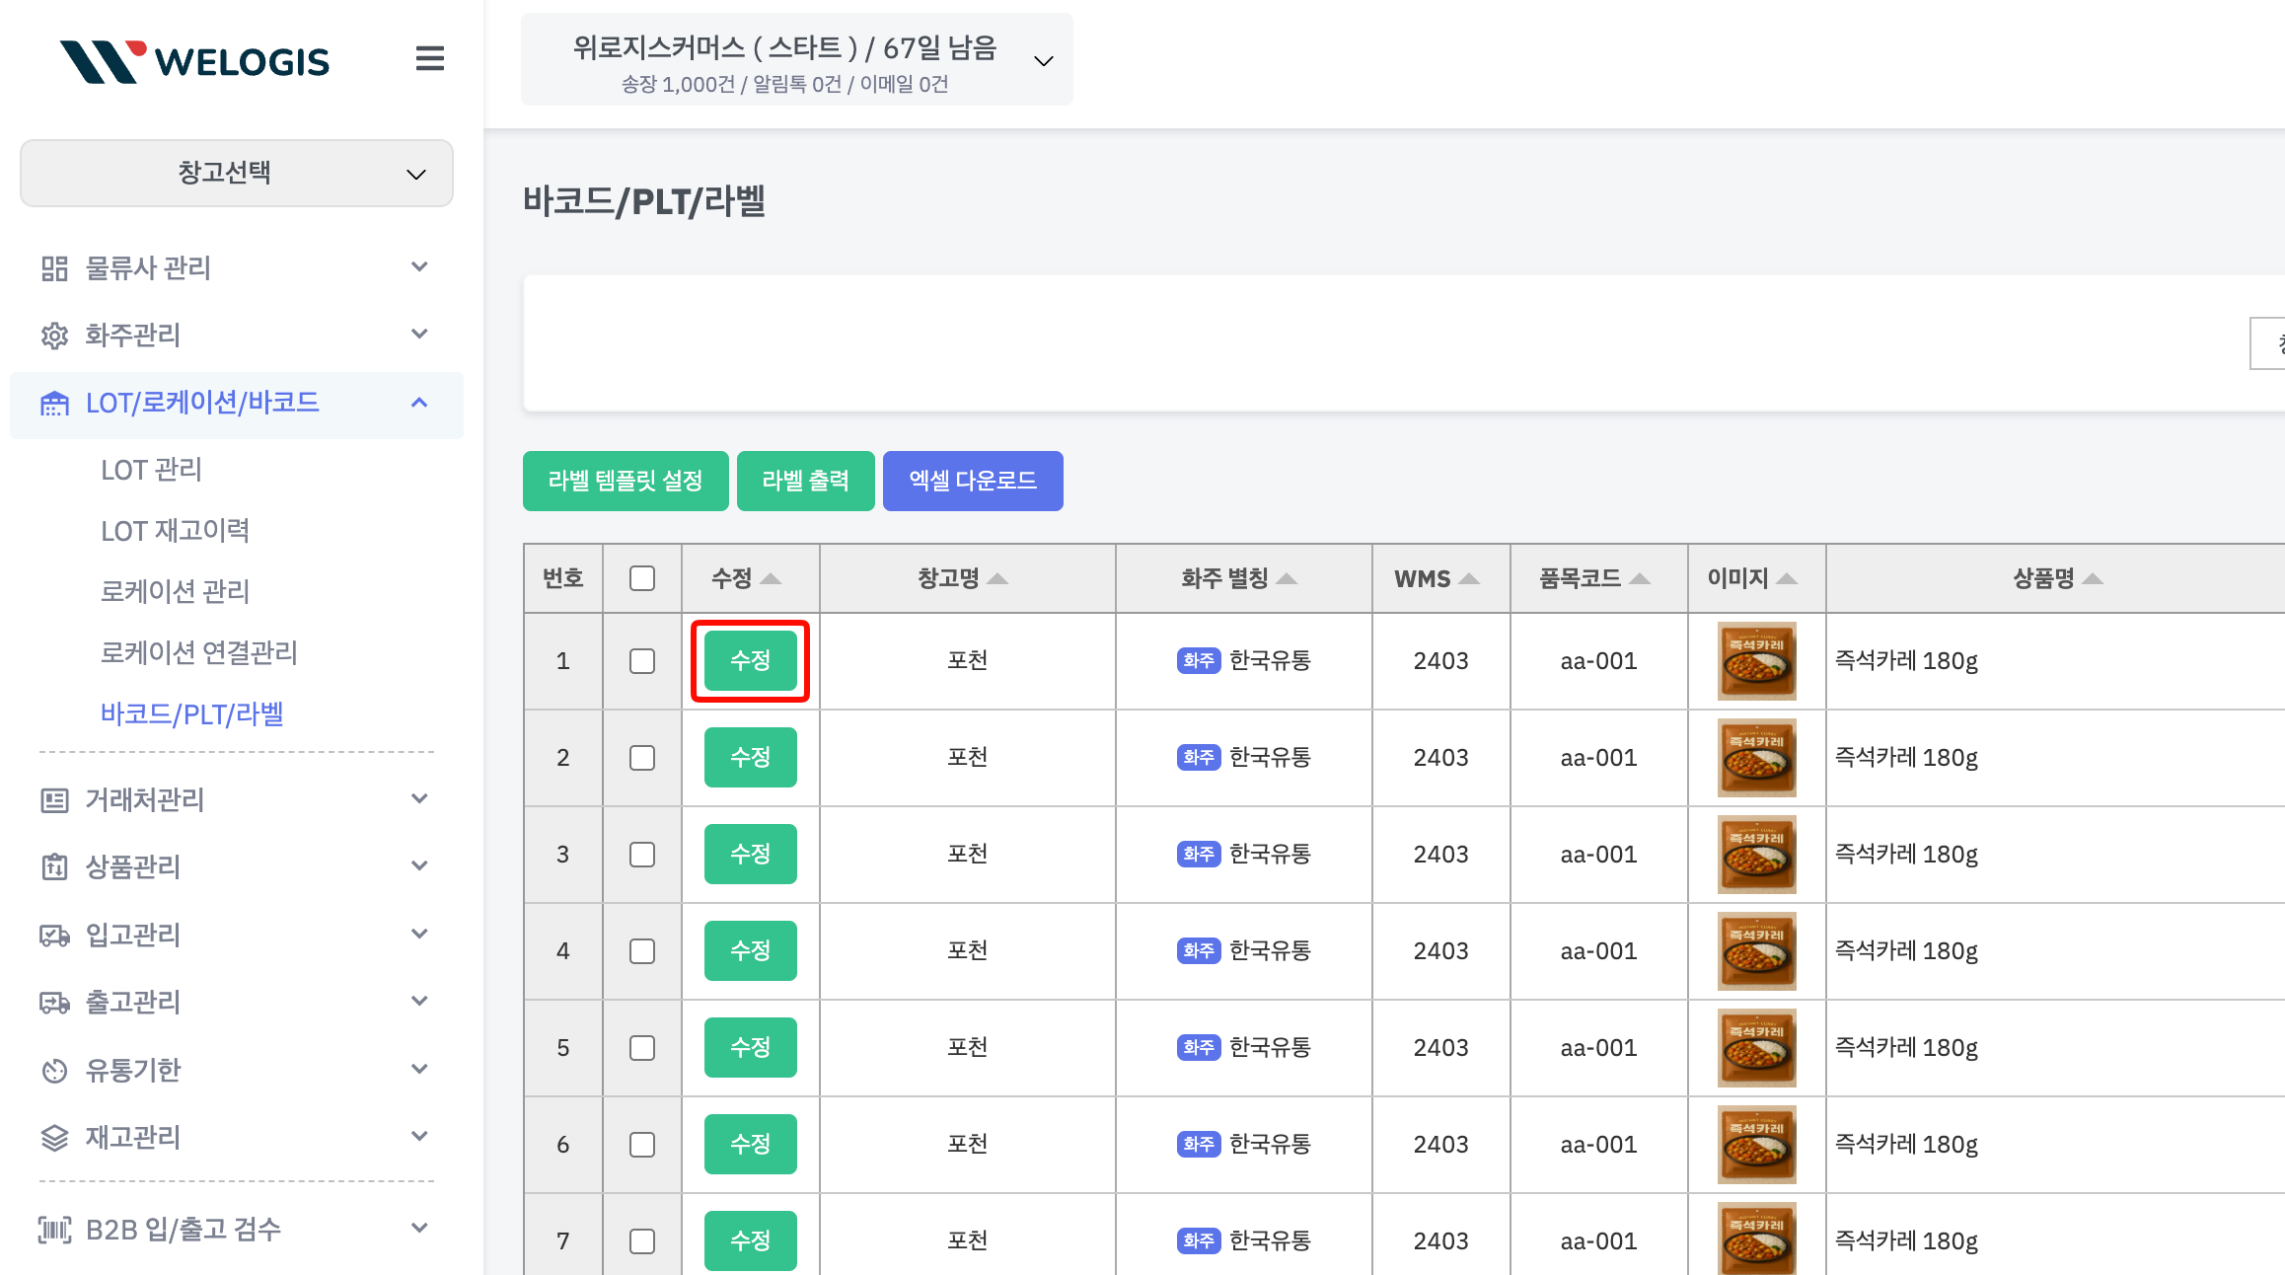This screenshot has height=1275, width=2285.
Task: Click the 라벨 템플릿 설정 button
Action: tap(626, 481)
